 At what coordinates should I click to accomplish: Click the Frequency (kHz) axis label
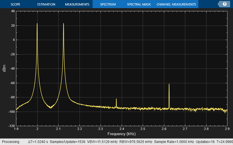121,134
